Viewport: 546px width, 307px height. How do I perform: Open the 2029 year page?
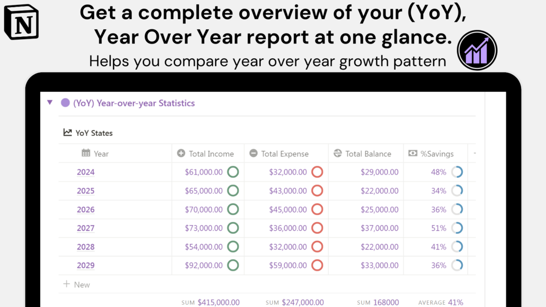tap(85, 265)
